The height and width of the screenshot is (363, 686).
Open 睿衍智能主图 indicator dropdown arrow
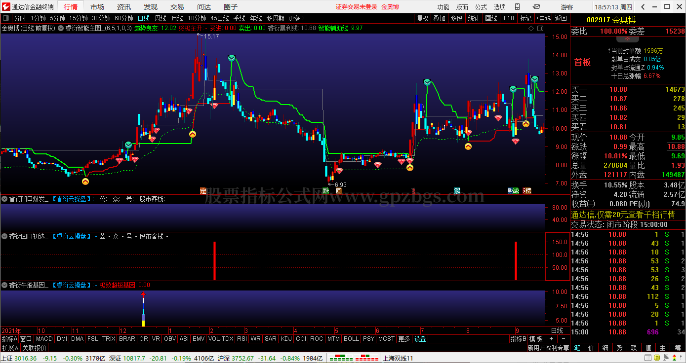pyautogui.click(x=61, y=28)
